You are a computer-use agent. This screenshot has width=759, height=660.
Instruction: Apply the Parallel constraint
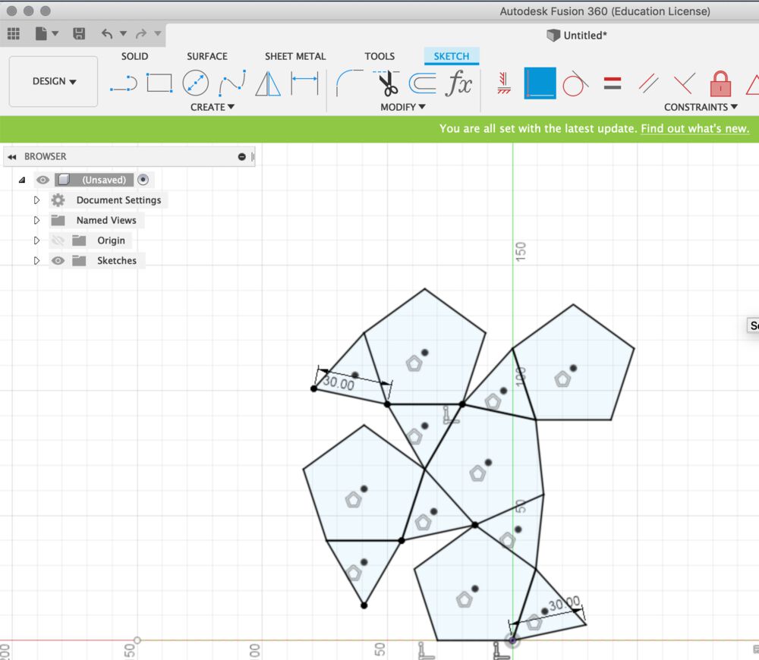(647, 83)
